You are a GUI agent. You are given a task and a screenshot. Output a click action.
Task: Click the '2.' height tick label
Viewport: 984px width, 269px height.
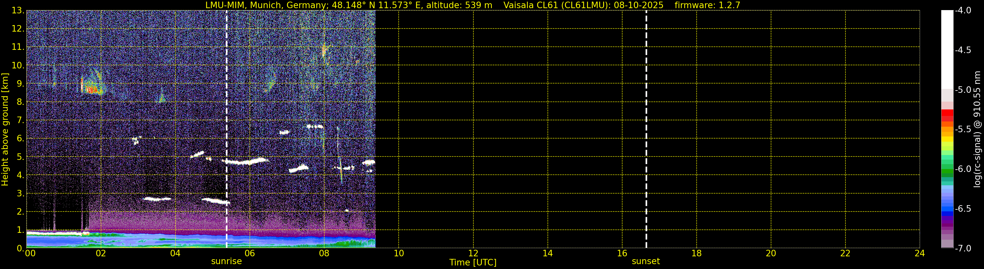pyautogui.click(x=20, y=211)
